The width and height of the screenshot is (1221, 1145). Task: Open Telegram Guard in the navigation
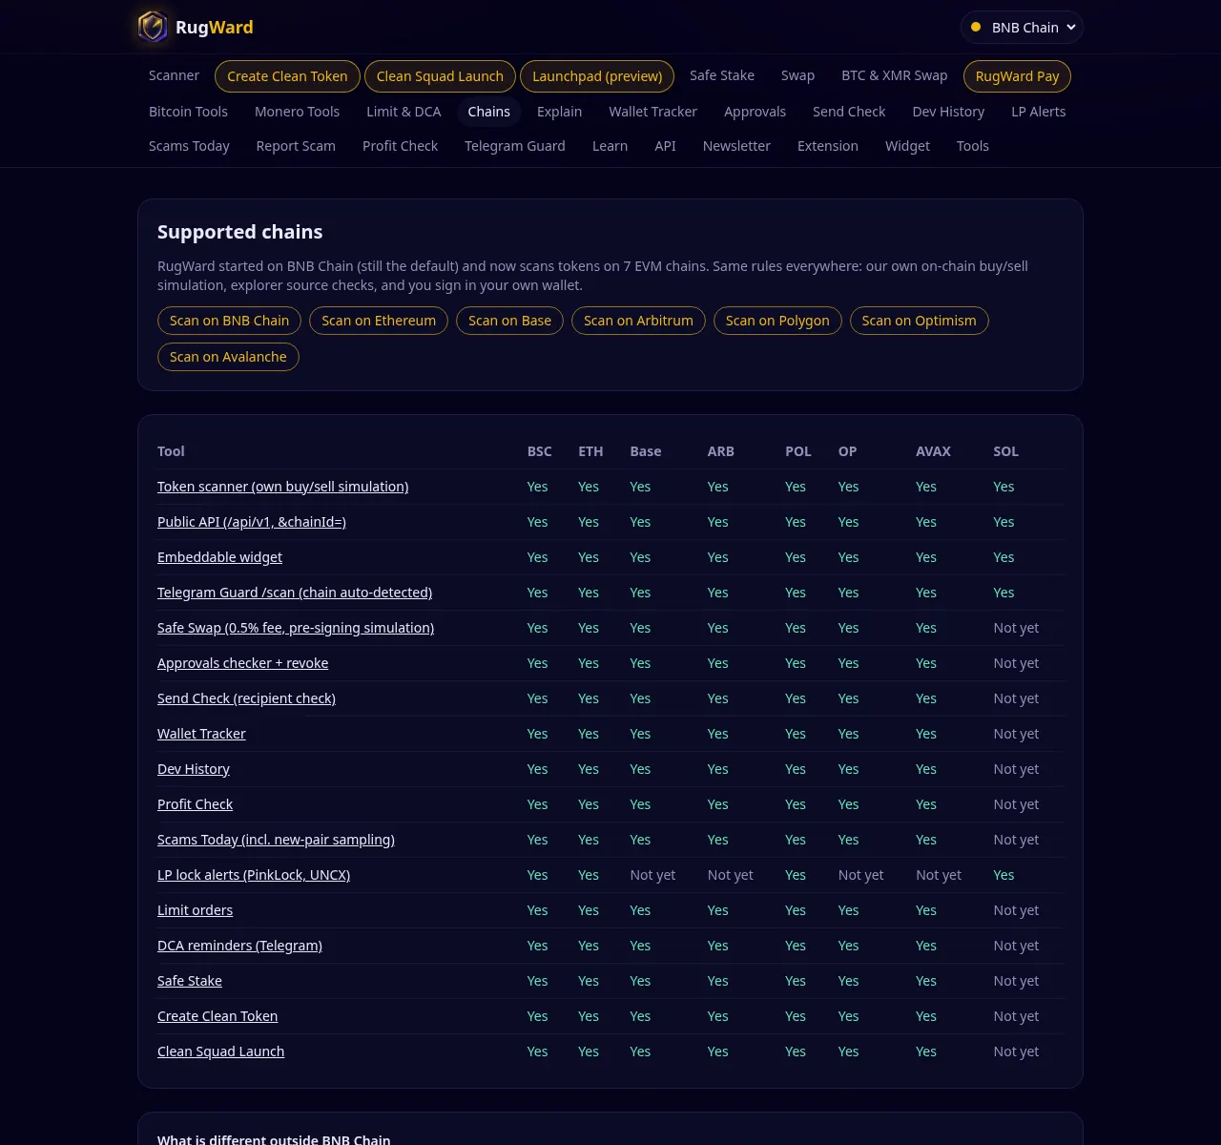pos(515,146)
